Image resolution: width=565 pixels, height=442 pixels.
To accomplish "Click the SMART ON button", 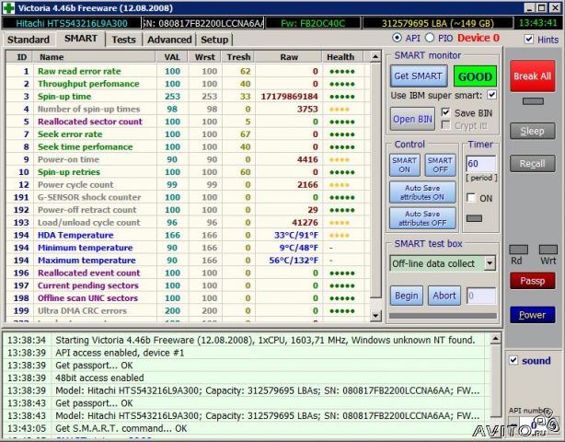I will (x=404, y=165).
